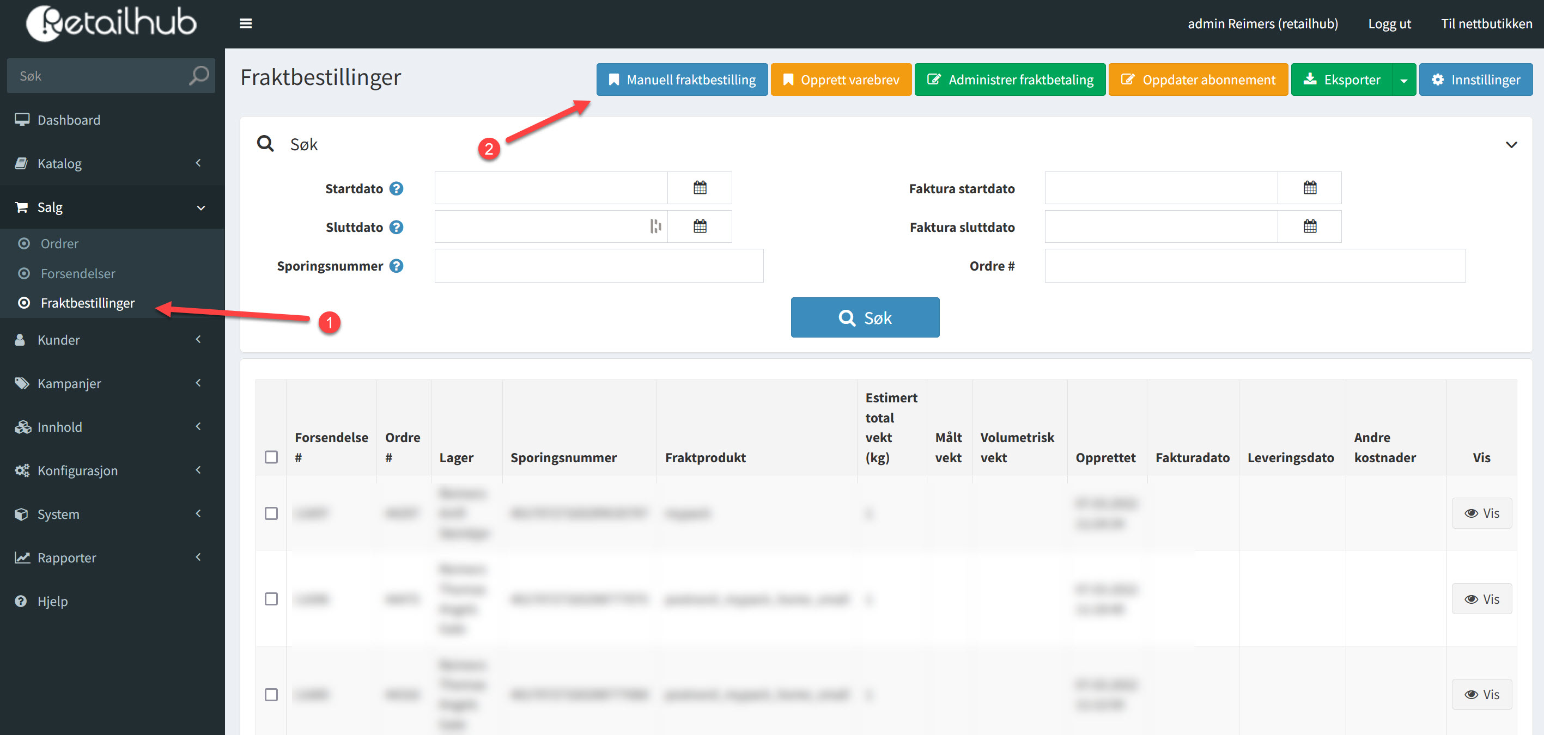This screenshot has height=735, width=1544.
Task: Click sidebar search magnifier icon
Action: click(199, 76)
